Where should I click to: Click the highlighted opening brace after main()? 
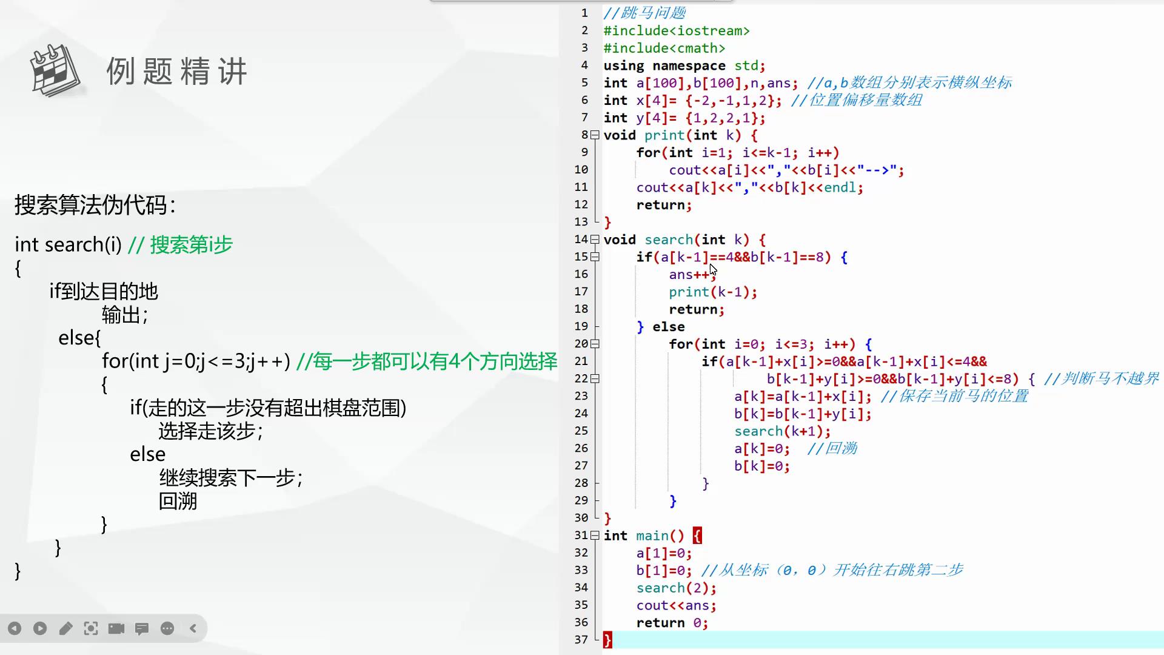tap(697, 536)
